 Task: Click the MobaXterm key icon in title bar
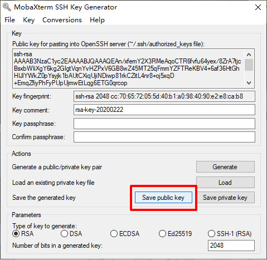point(7,7)
